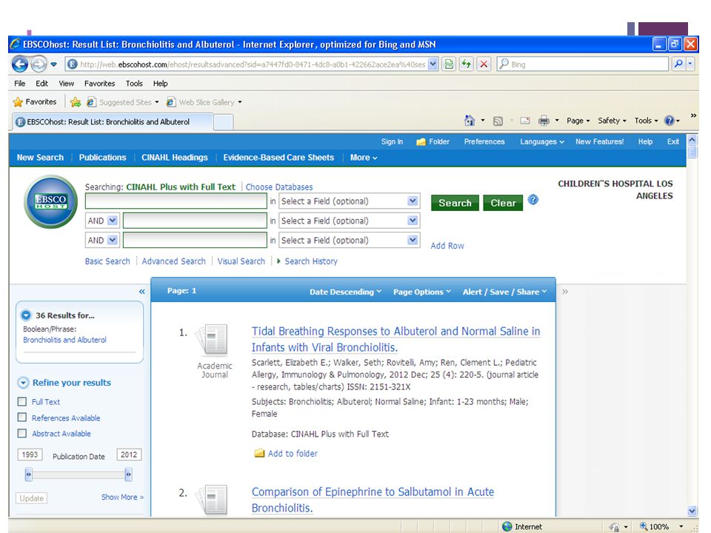The image size is (711, 533).
Task: Open Comparison of Epinephrine to Salbutamol article
Action: 373,500
